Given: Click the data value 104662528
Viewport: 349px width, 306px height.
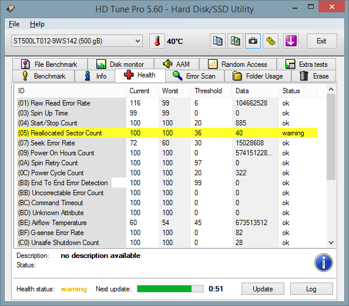Looking at the screenshot, I should (251, 103).
